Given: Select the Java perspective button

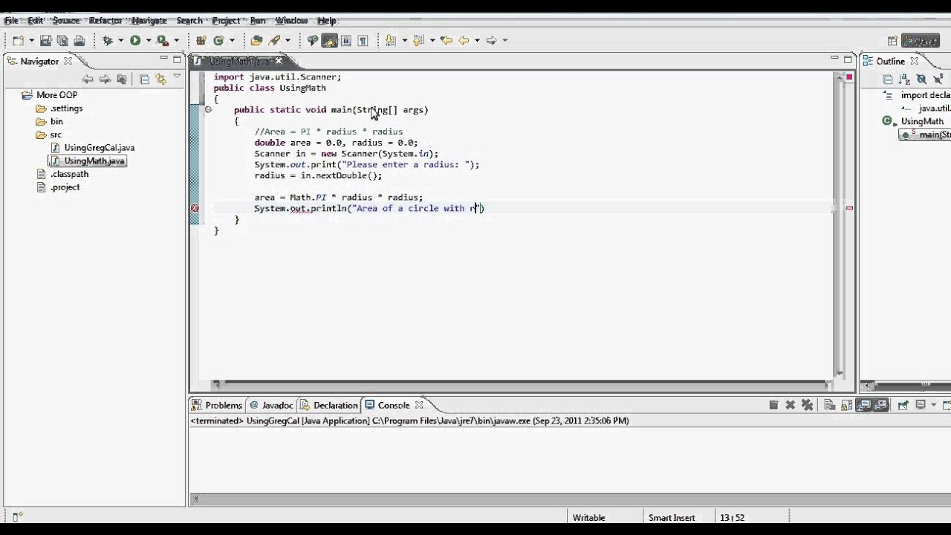Looking at the screenshot, I should (x=921, y=41).
